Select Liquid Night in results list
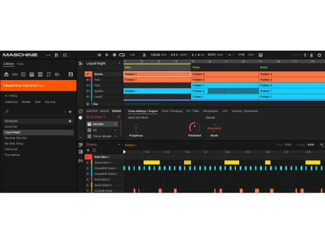This screenshot has width=325, height=244. 38,132
